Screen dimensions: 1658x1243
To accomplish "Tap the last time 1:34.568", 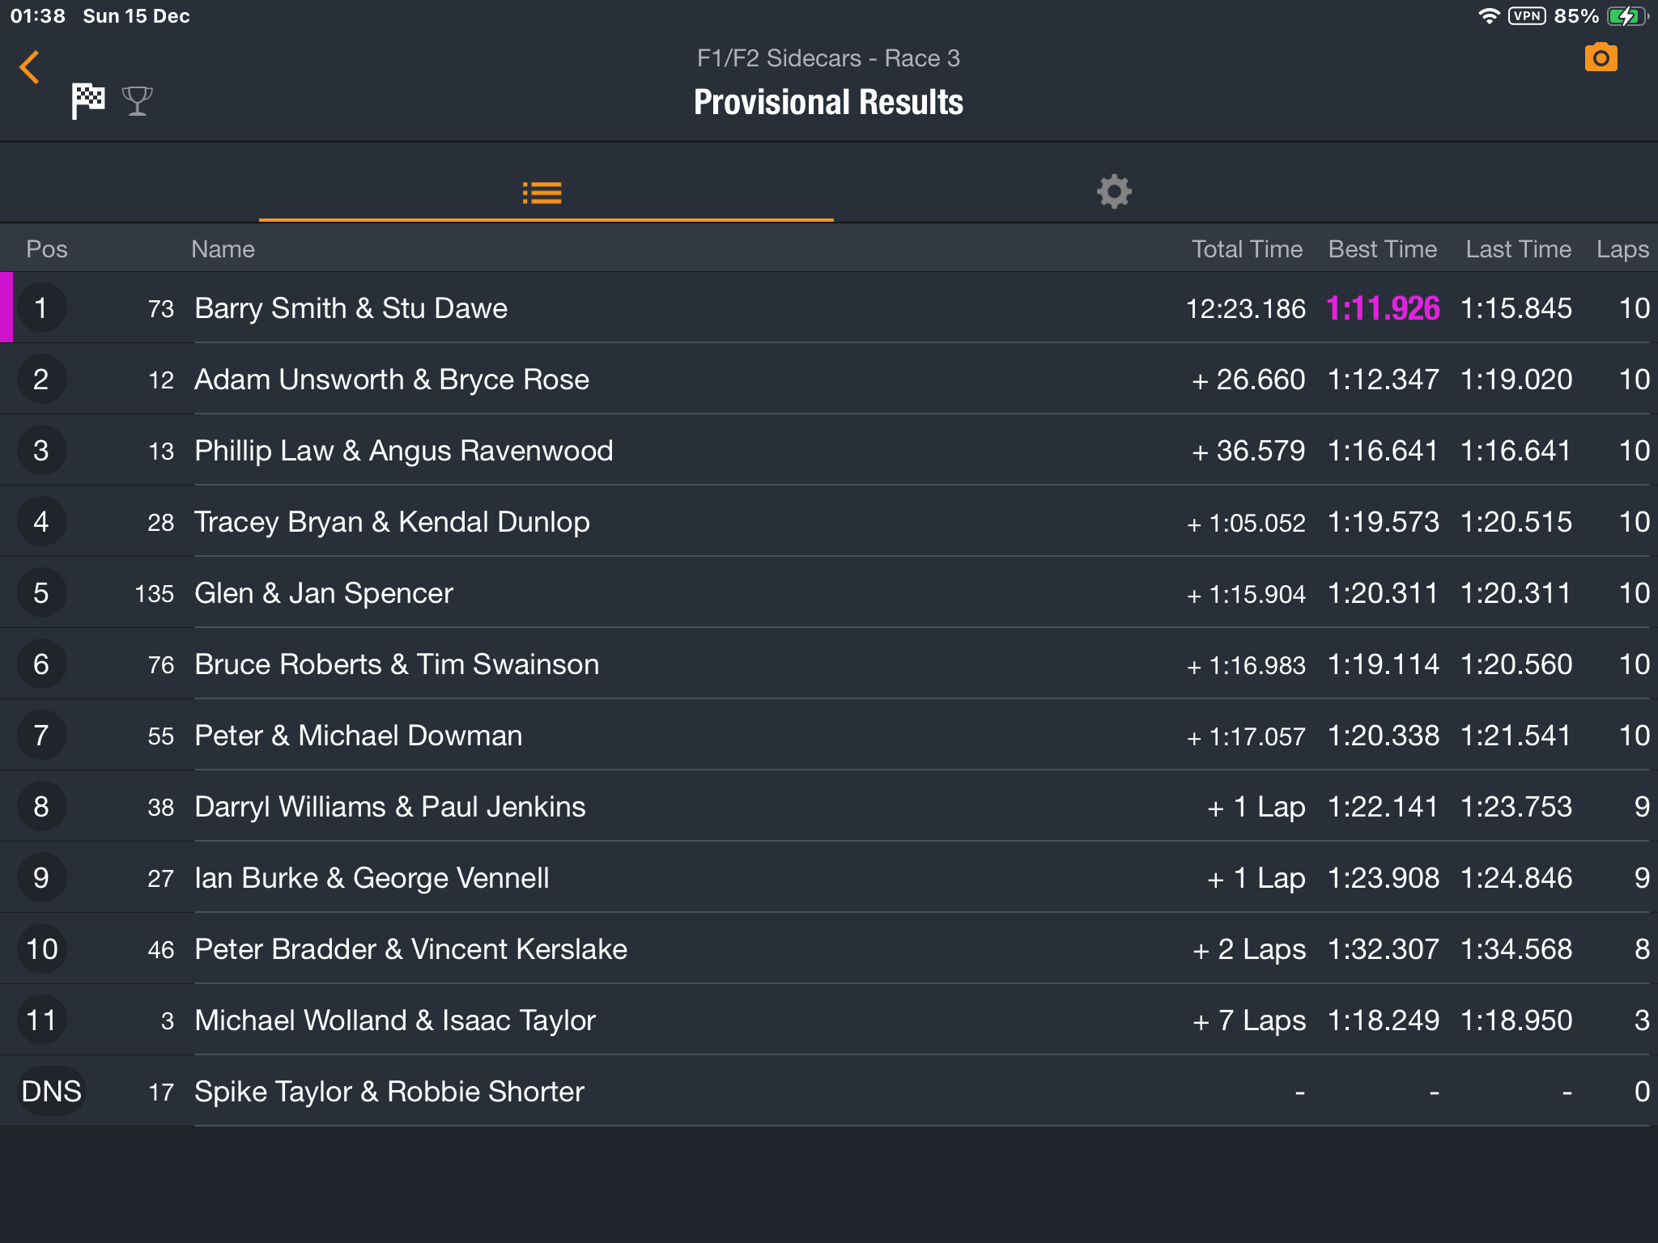I will [x=1516, y=949].
